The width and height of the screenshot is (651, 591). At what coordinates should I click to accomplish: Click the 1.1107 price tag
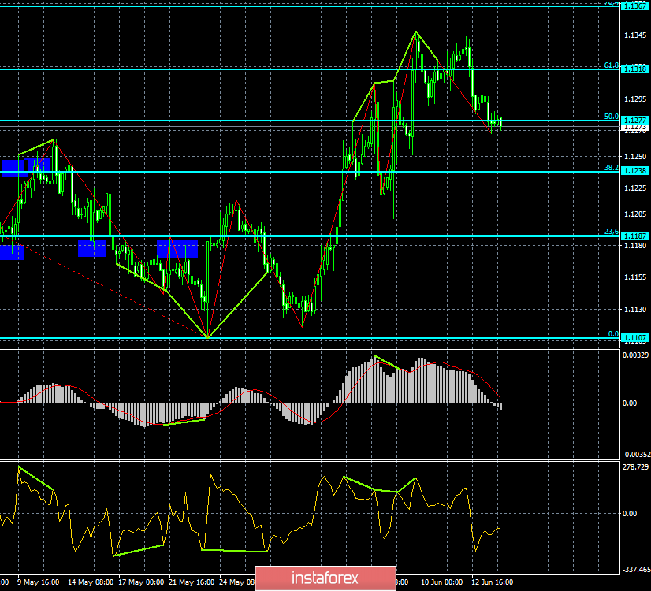634,338
